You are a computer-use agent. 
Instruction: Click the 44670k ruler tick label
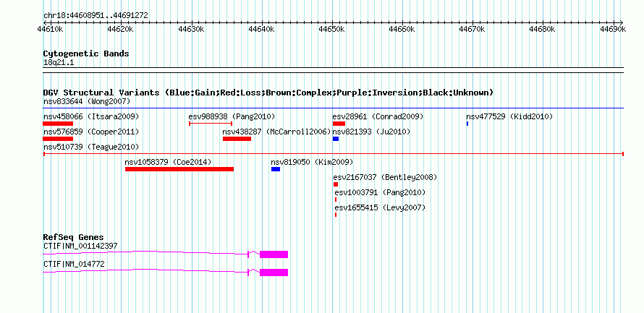(x=473, y=29)
